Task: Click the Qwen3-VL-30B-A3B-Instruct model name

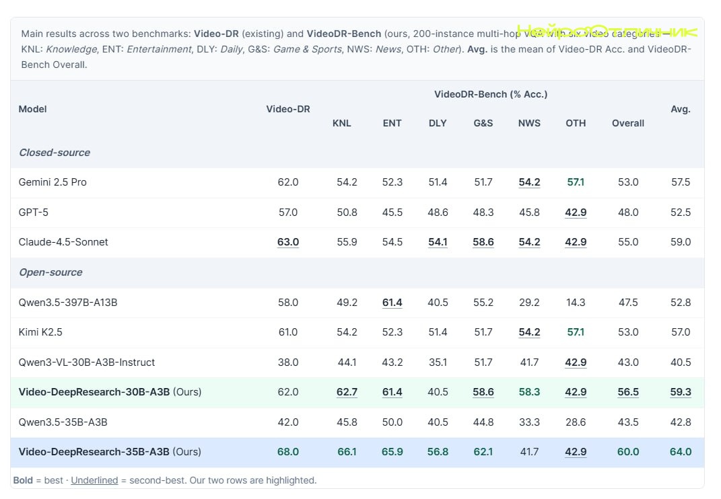Action: 86,362
